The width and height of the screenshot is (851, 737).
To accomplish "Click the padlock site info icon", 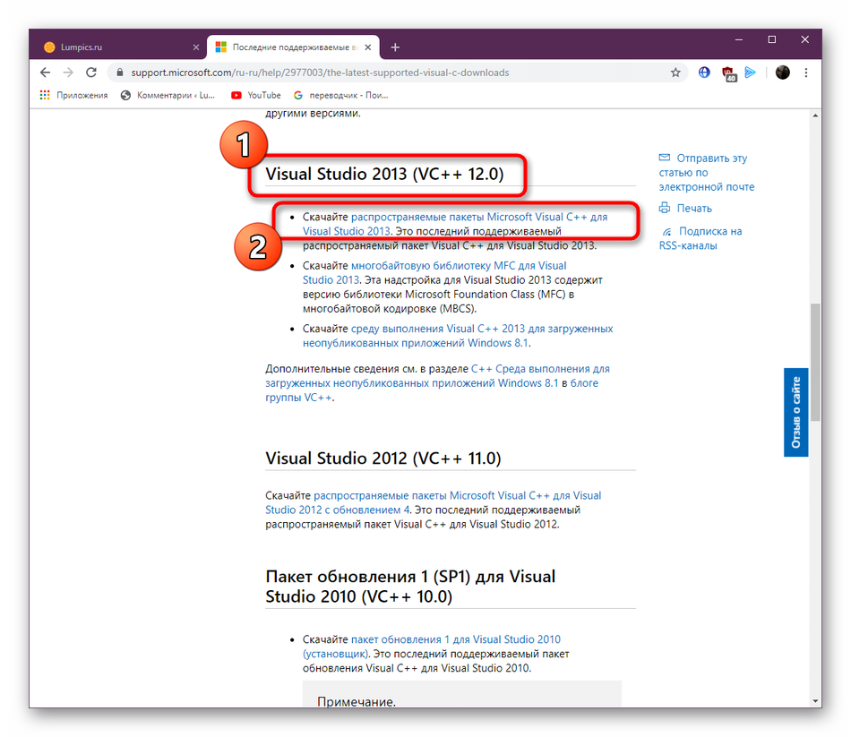I will [x=120, y=73].
